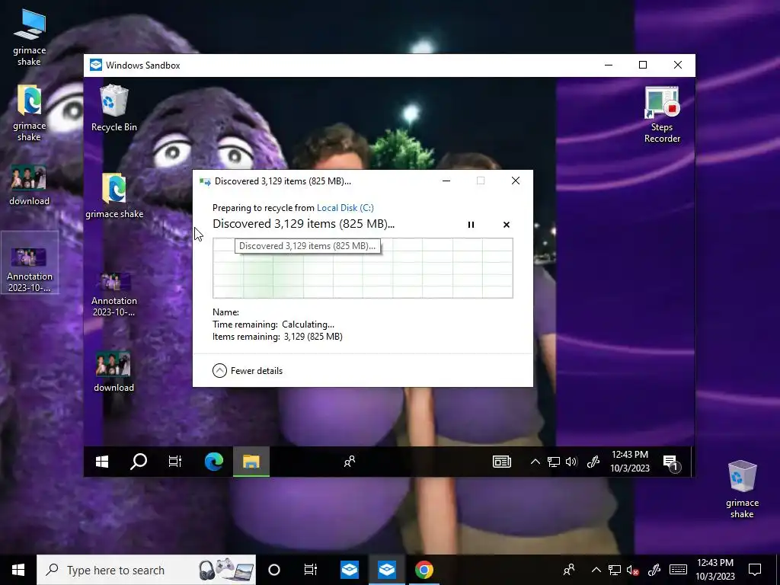
Task: Open Steps Recorder shortcut in the sandbox
Action: point(662,115)
